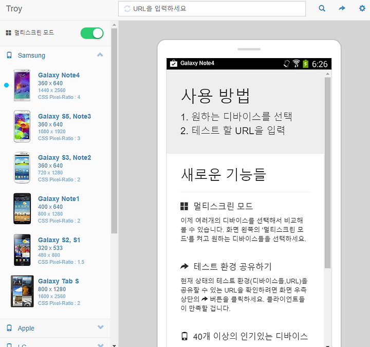Click the Troy logo title
The image size is (370, 347).
pos(14,9)
